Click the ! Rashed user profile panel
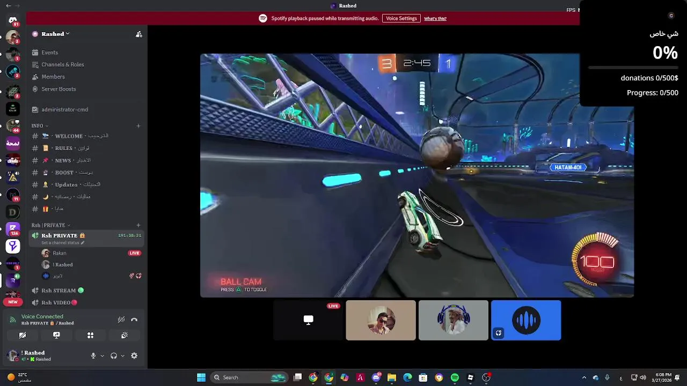This screenshot has width=687, height=386. click(x=46, y=355)
